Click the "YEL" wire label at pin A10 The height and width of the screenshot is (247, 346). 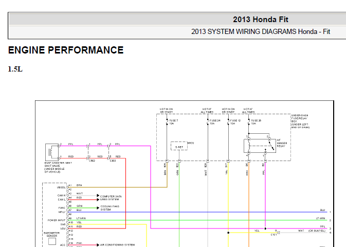[x=79, y=222]
